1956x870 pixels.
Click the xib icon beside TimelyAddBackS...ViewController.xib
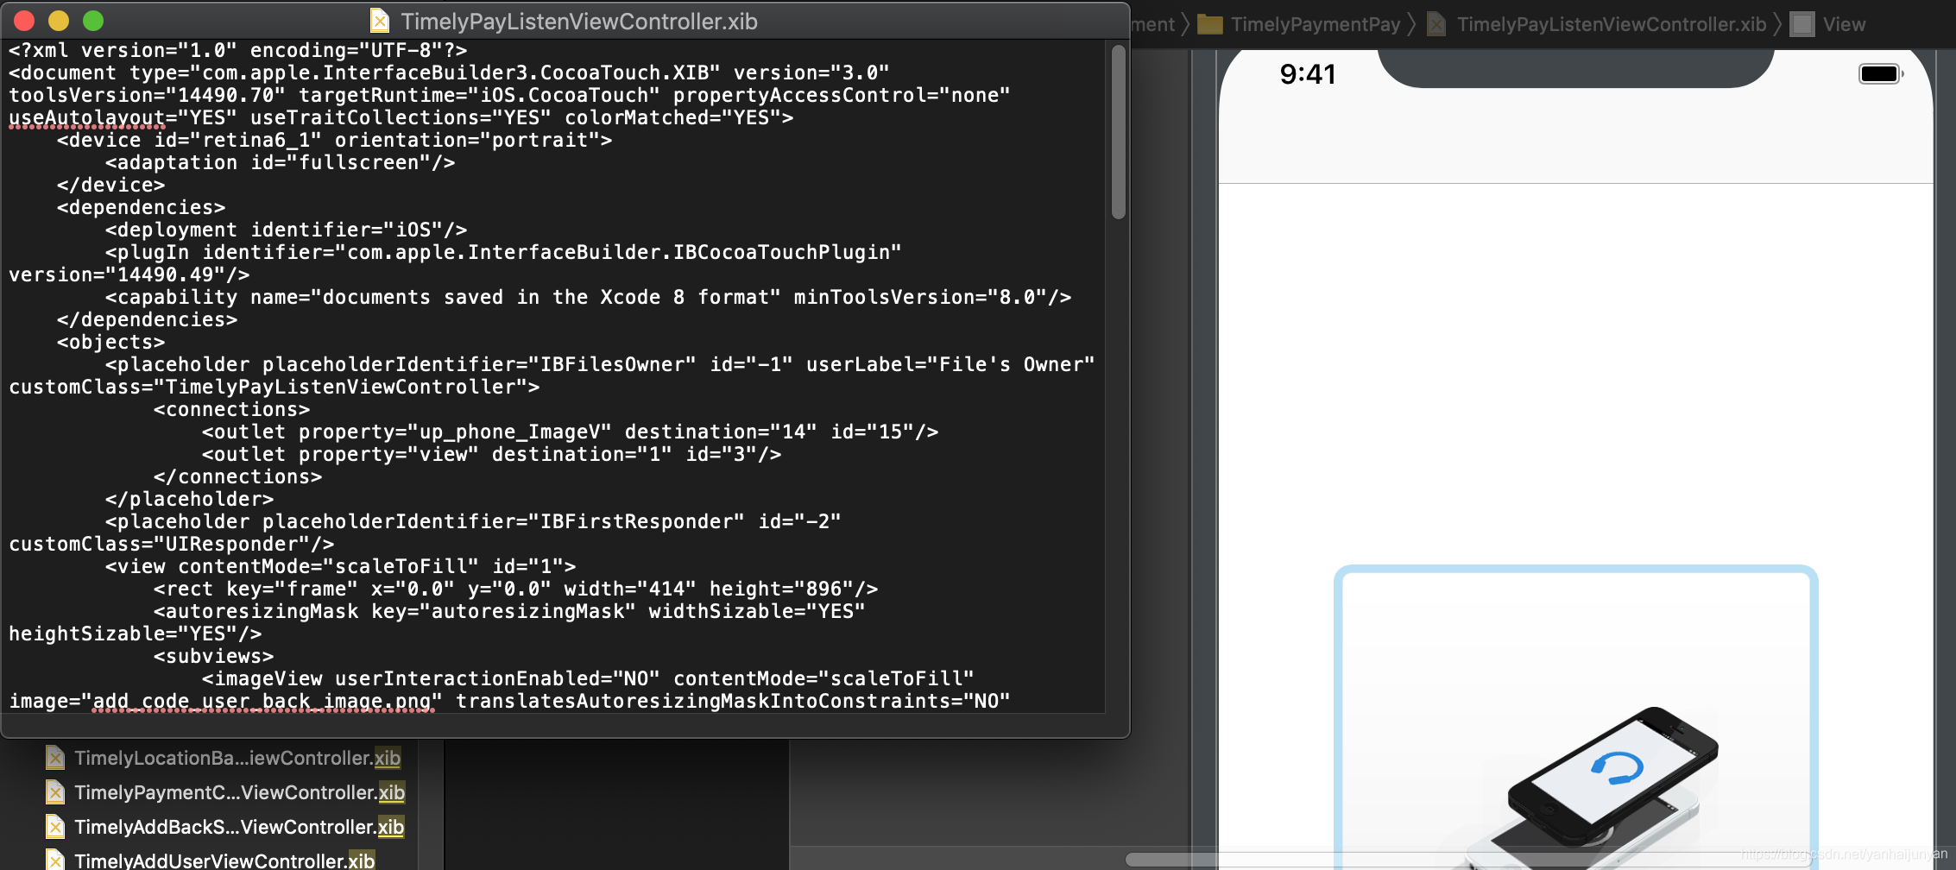pyautogui.click(x=55, y=827)
